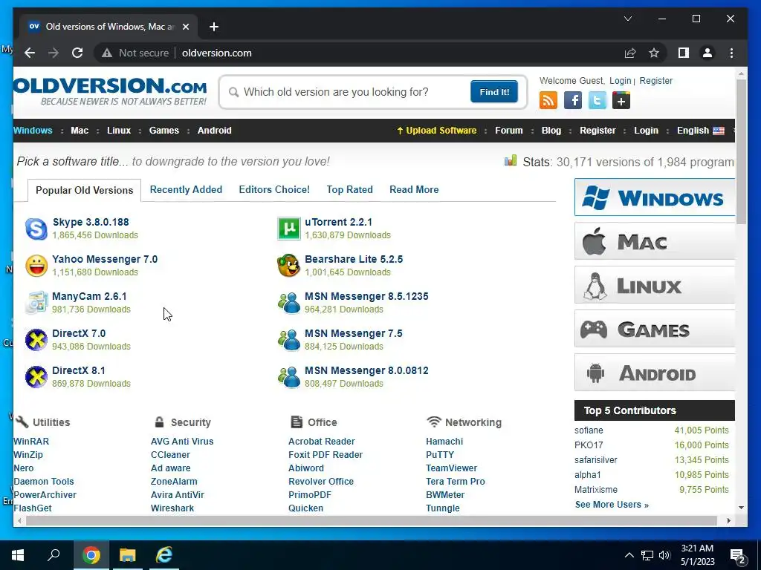Image resolution: width=761 pixels, height=570 pixels.
Task: Click the MSN Messenger 8.5.1235 icon
Action: pos(289,303)
